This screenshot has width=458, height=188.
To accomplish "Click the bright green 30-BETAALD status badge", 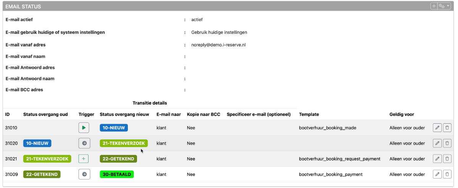I will [x=117, y=174].
